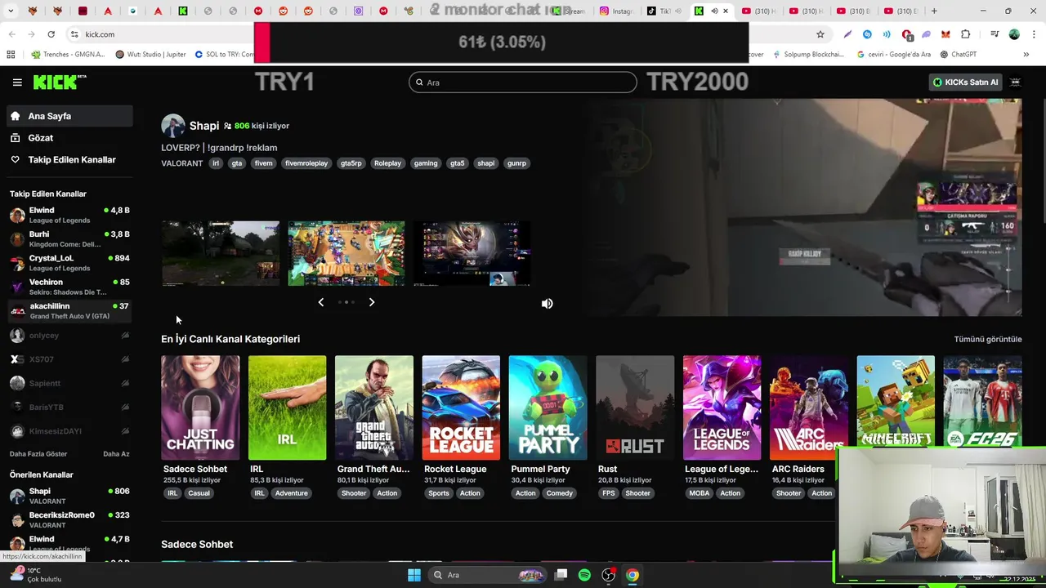Open ChatGPT bookmark
Screen dimensions: 1046x588
click(x=958, y=55)
